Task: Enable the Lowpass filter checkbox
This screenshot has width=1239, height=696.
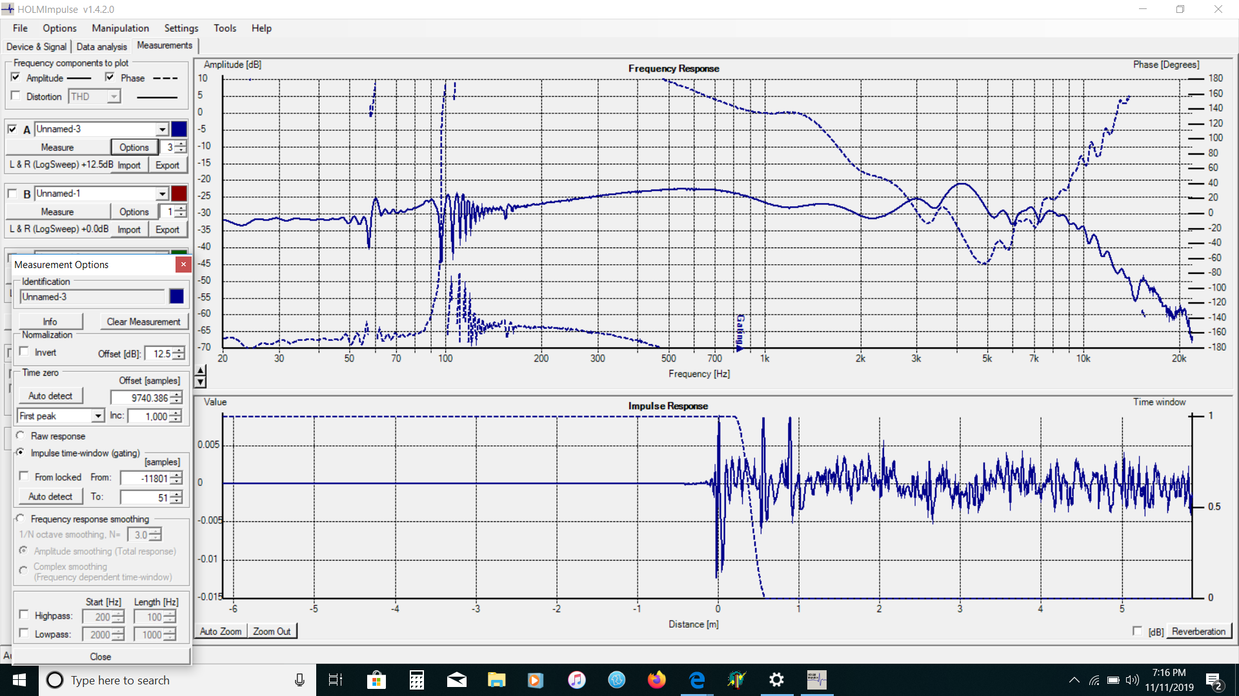Action: point(24,633)
